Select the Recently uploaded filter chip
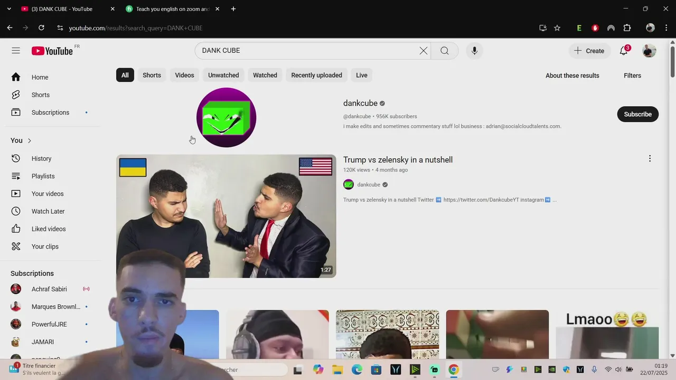Viewport: 676px width, 380px height. [316, 75]
